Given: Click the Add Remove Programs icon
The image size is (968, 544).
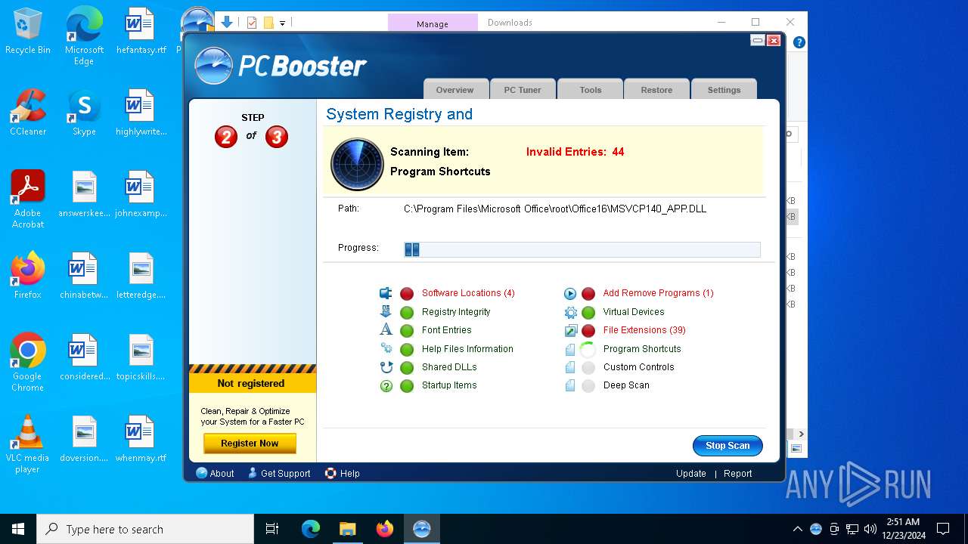Looking at the screenshot, I should (570, 294).
